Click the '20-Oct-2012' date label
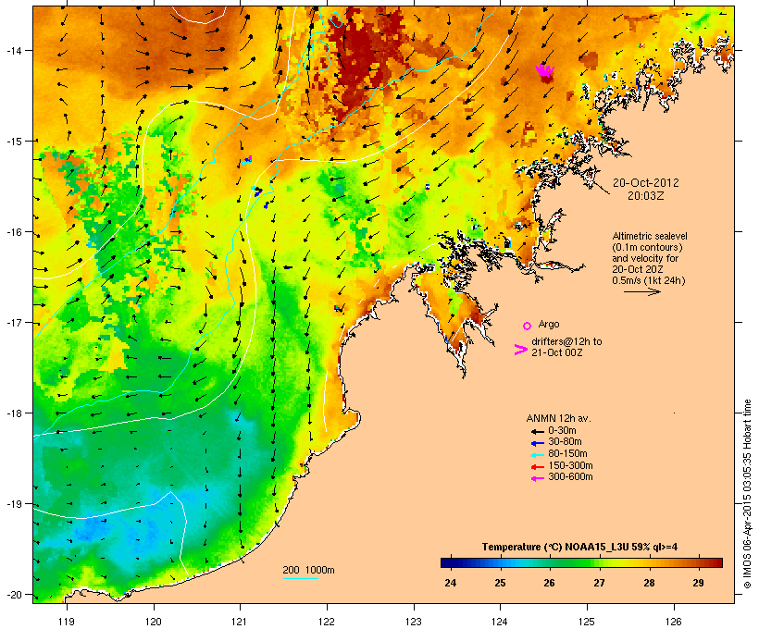The image size is (759, 629). pyautogui.click(x=646, y=183)
